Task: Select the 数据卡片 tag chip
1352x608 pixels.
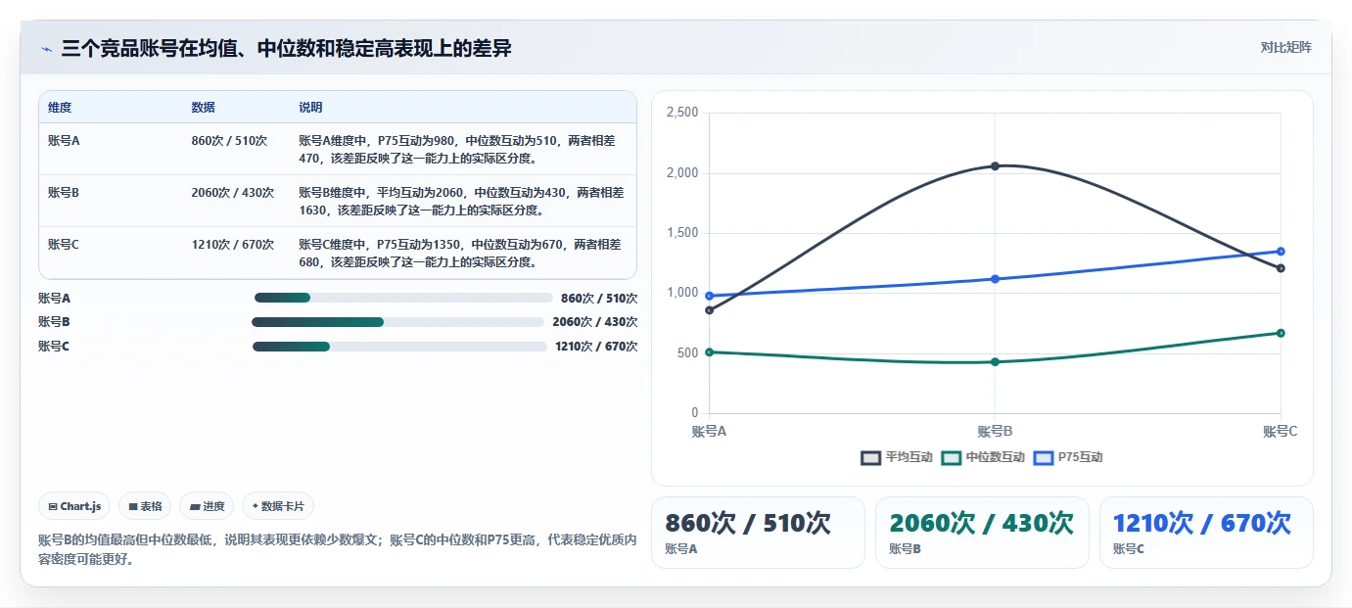Action: pos(278,506)
